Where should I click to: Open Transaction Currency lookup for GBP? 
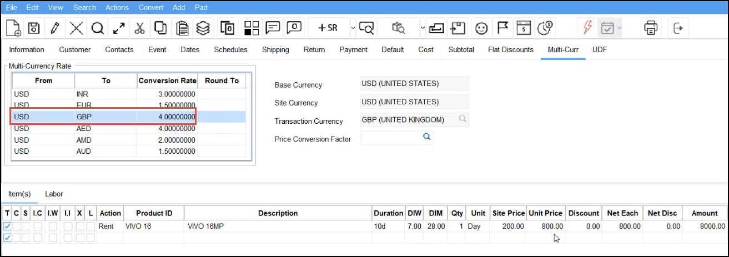click(462, 119)
